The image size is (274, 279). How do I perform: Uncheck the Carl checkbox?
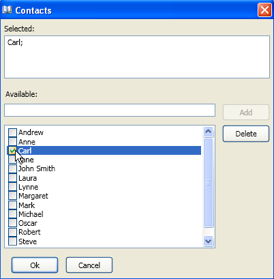(12, 151)
